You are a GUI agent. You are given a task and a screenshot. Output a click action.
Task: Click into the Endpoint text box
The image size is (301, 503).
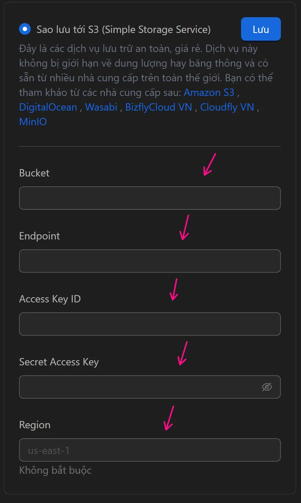[150, 261]
